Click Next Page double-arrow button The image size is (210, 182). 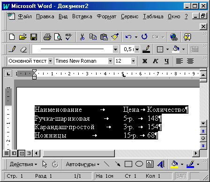203,146
